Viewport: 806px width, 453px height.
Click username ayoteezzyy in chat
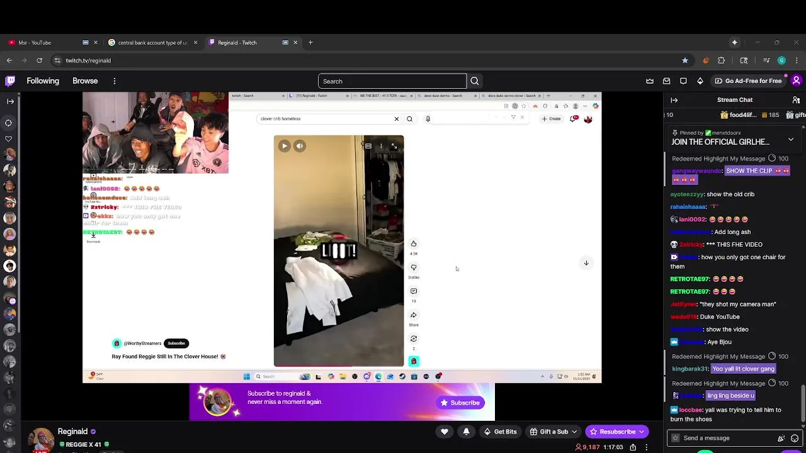tap(686, 194)
